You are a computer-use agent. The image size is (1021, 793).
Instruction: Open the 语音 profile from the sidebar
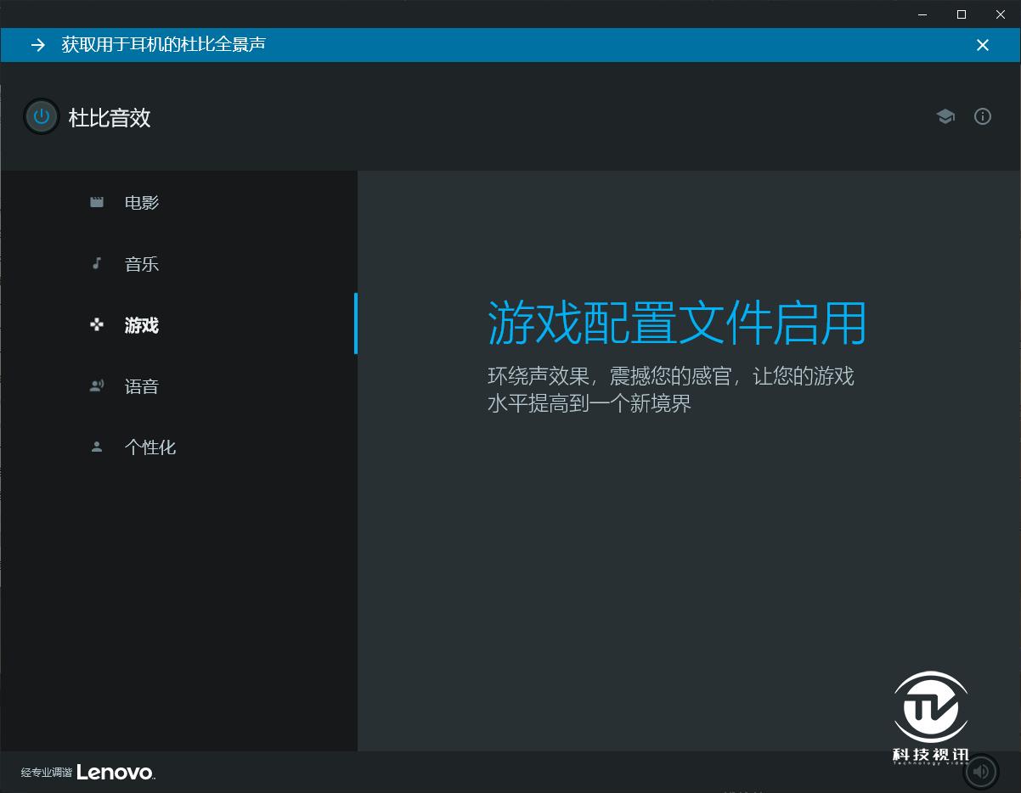141,386
